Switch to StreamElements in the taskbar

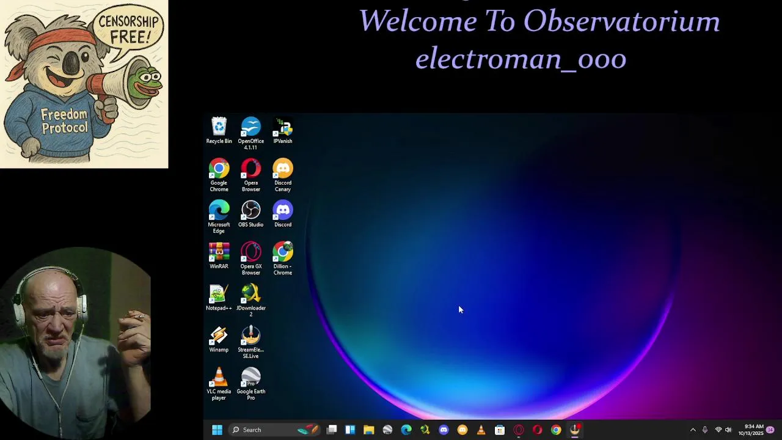(x=575, y=430)
